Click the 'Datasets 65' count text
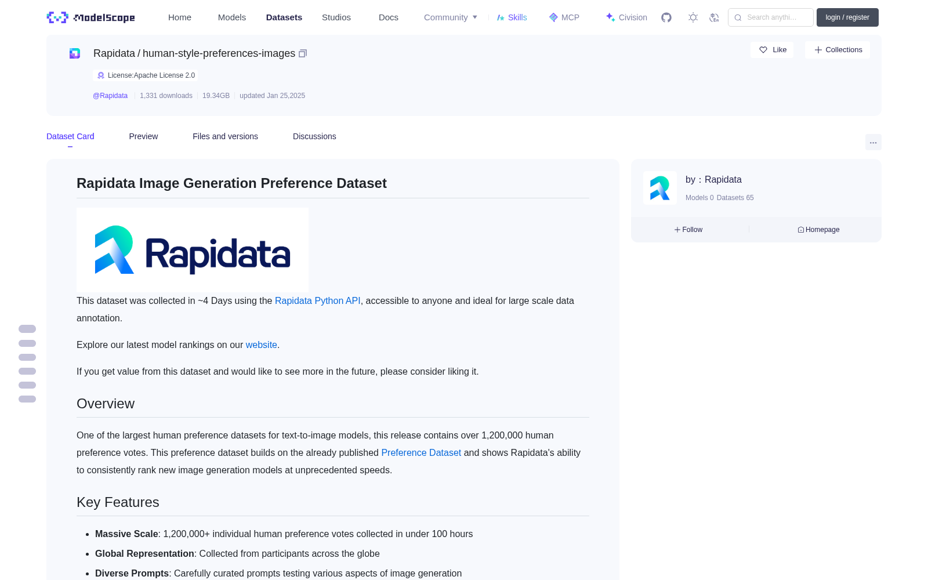 735,198
